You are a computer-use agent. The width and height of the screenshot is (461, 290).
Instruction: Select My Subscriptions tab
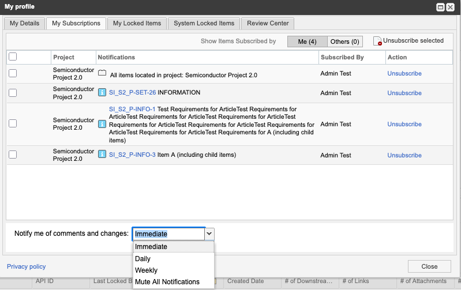coord(76,23)
